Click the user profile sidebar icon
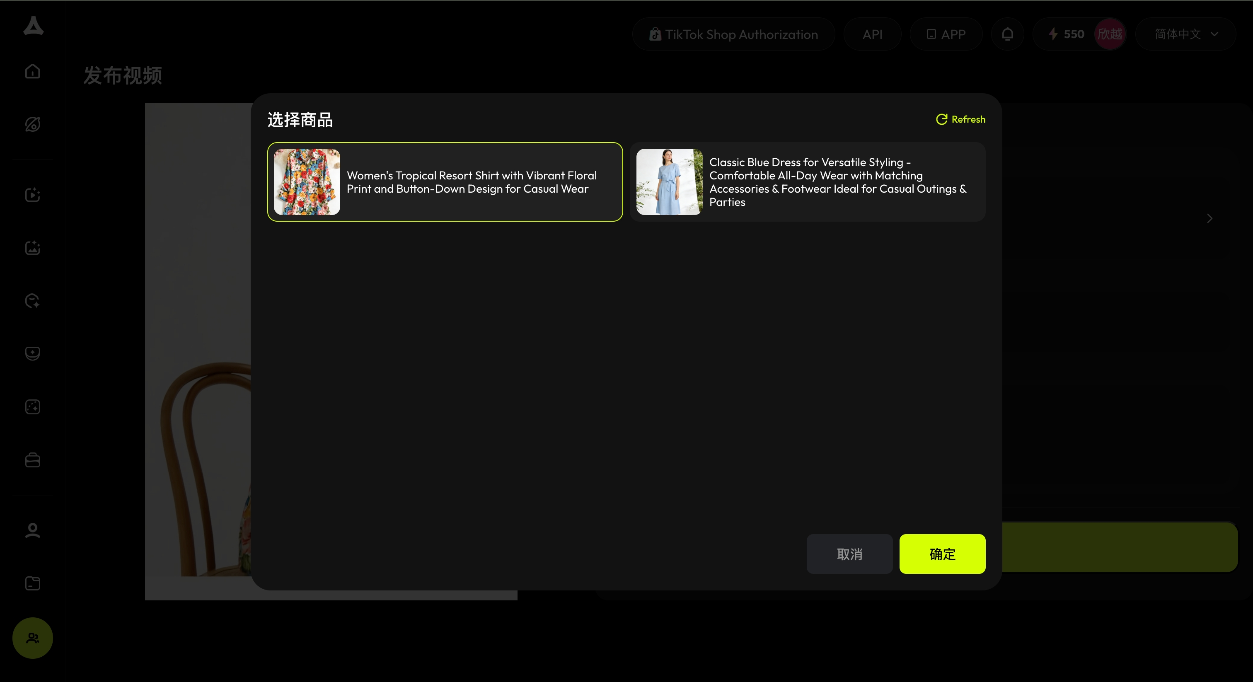1253x682 pixels. 33,530
